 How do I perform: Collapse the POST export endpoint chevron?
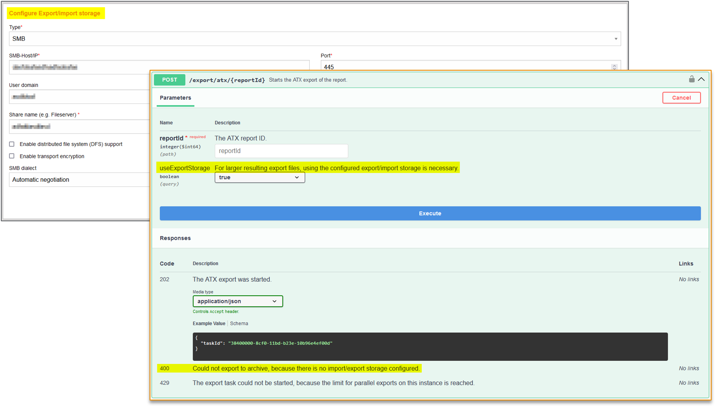point(701,79)
